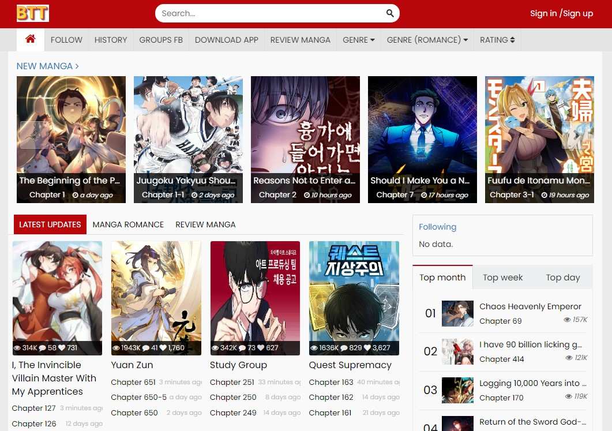This screenshot has width=612, height=431.
Task: Open Quest Supremacy Chapter 163
Action: coord(331,382)
